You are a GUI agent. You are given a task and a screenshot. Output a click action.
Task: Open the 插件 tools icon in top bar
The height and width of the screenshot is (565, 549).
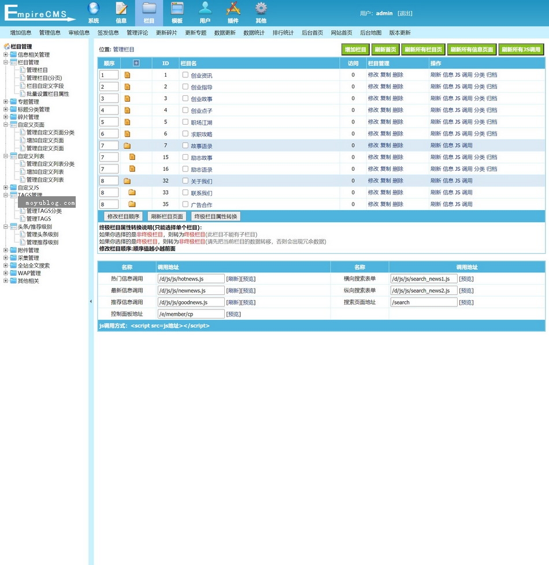[x=233, y=8]
